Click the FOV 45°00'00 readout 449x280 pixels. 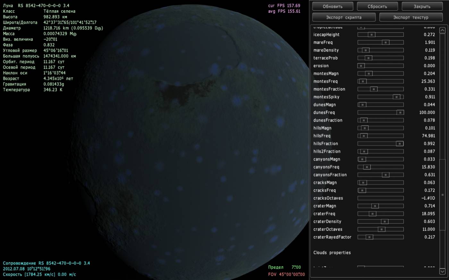point(287,274)
